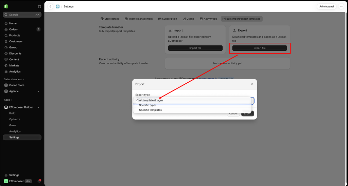Close the Export dialog
The height and width of the screenshot is (186, 348).
point(252,84)
